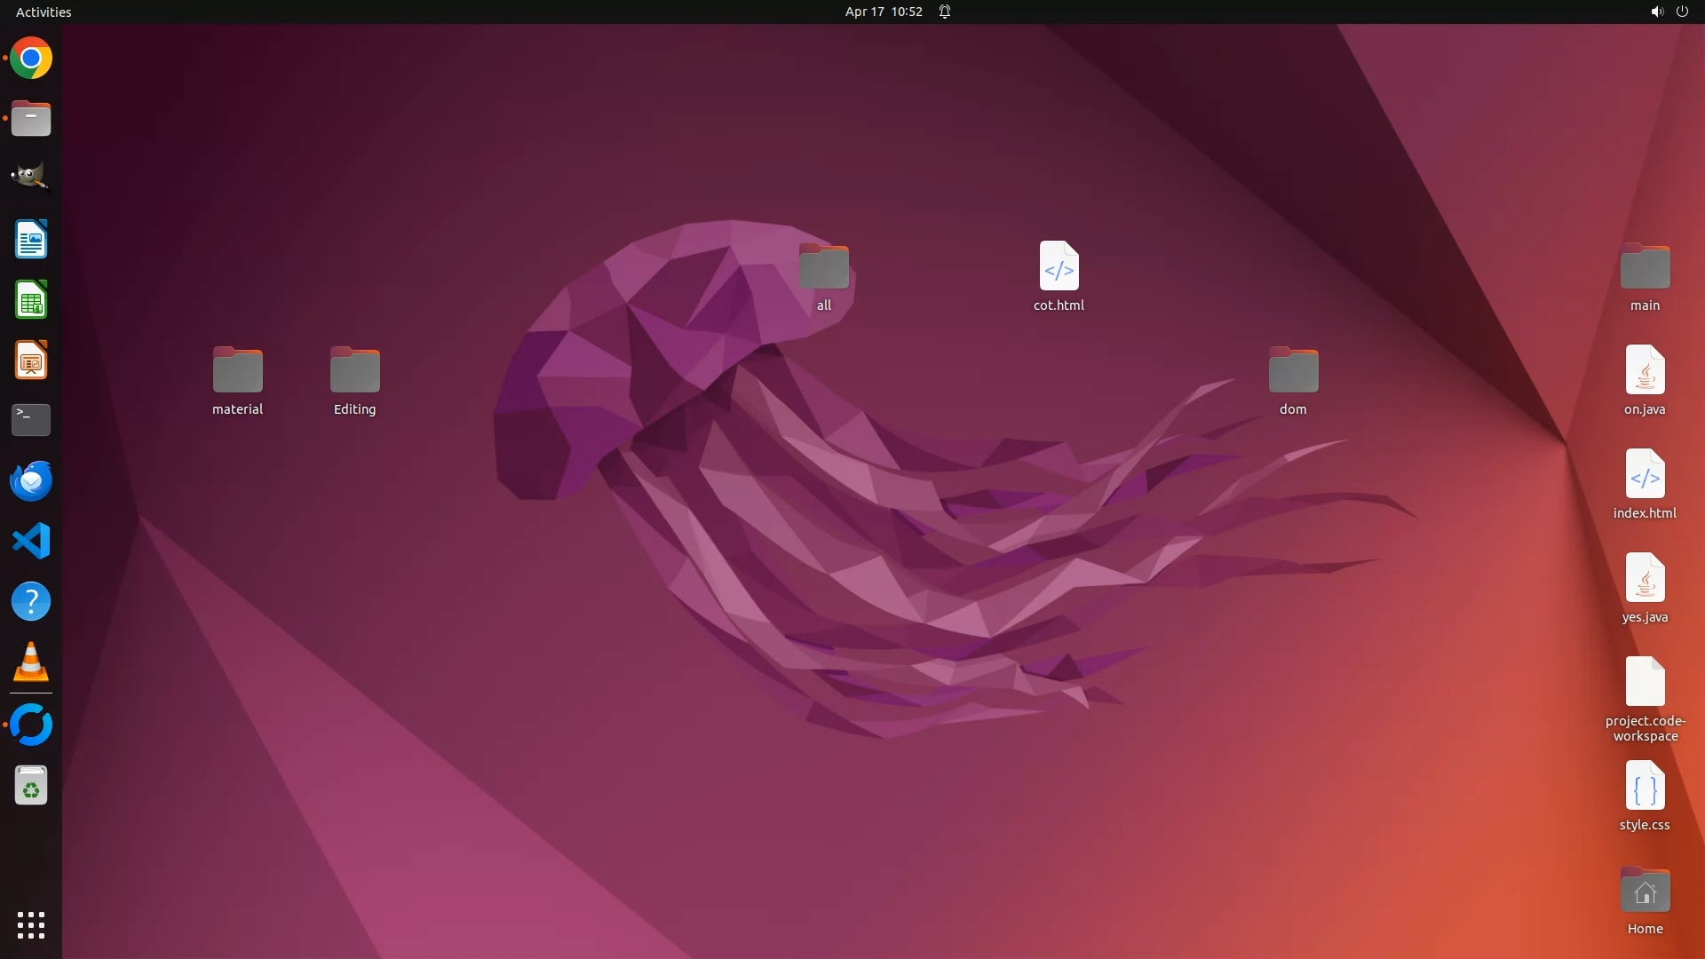Launch the Files manager in dock
The image size is (1705, 959).
point(31,118)
